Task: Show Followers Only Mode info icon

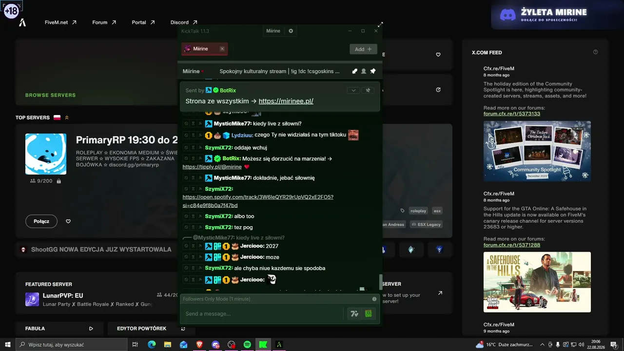Action: (374, 299)
